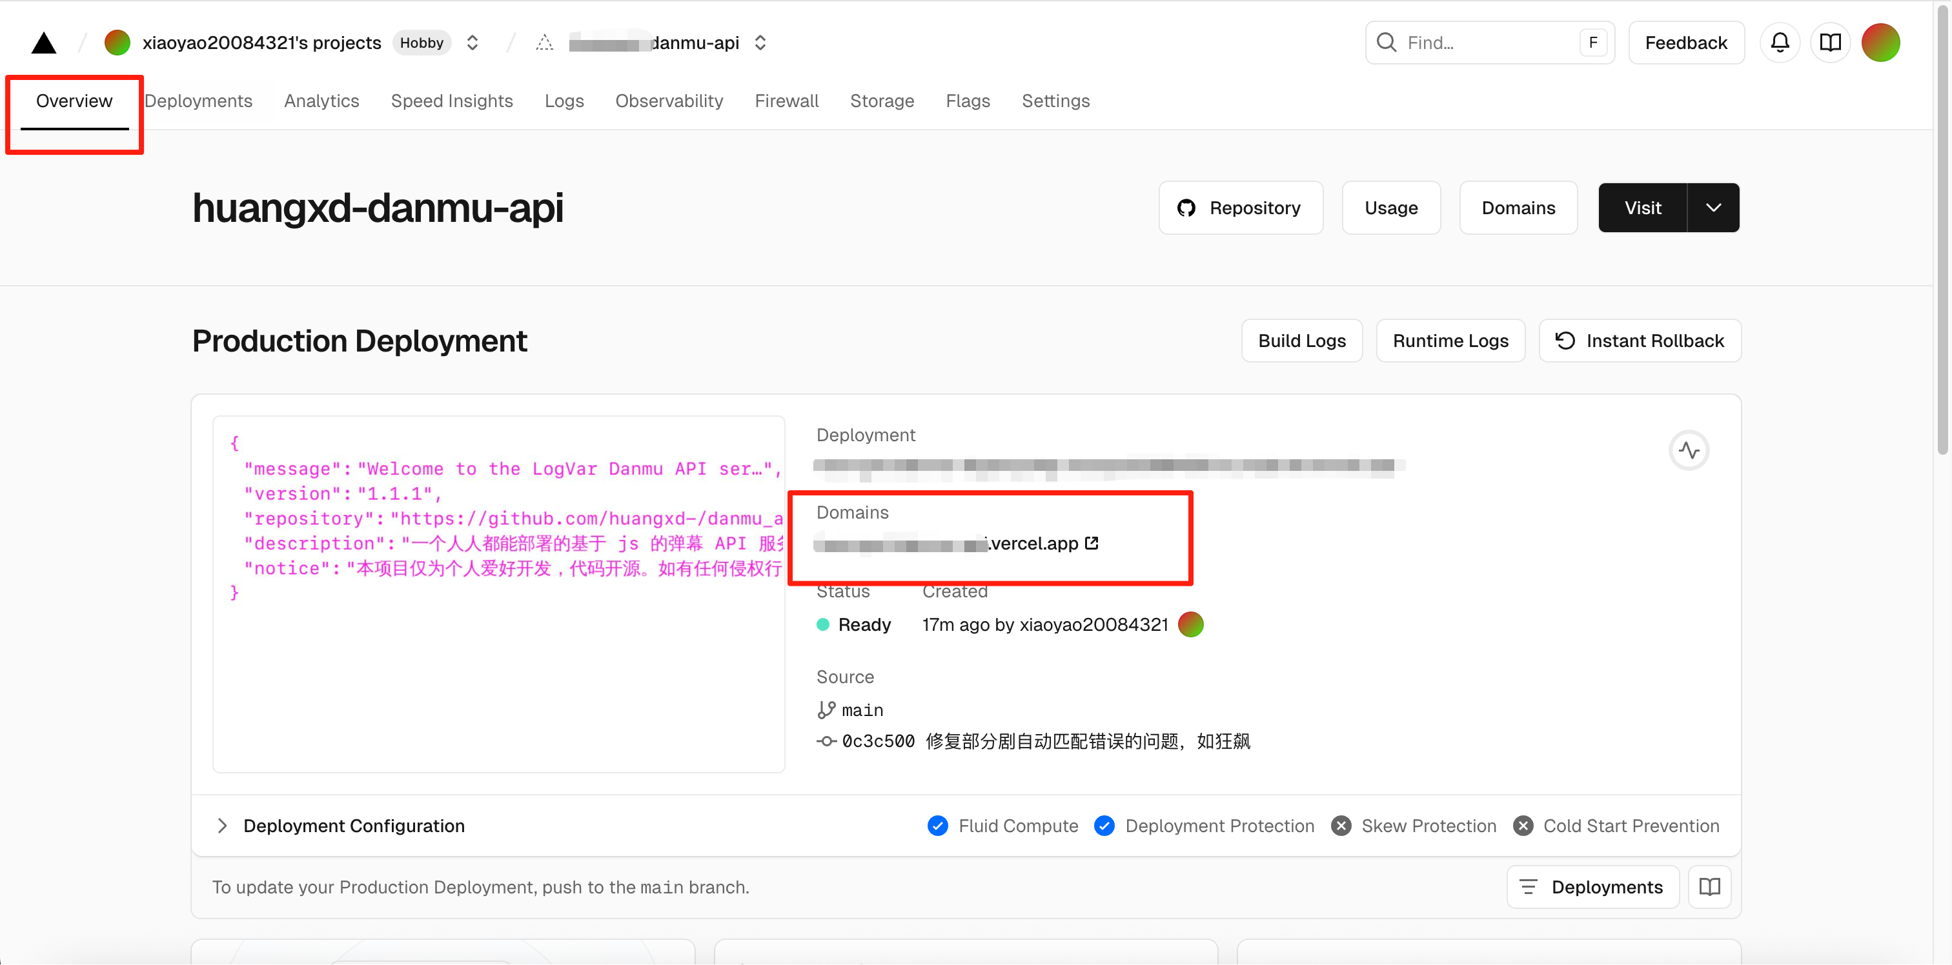
Task: Switch to the Settings tab
Action: [x=1055, y=101]
